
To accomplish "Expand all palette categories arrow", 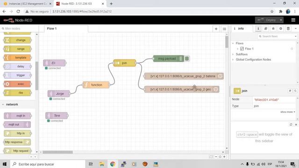I will click(x=36, y=157).
